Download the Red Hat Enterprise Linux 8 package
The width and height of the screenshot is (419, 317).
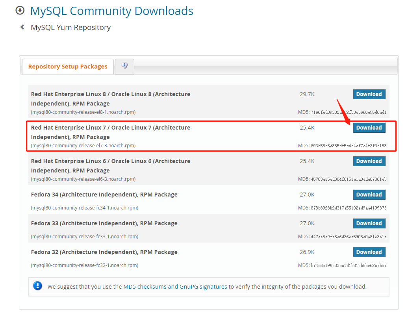point(369,94)
